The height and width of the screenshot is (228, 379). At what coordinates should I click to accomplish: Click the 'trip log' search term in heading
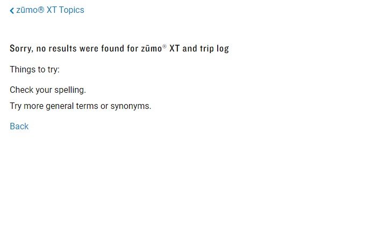click(214, 48)
